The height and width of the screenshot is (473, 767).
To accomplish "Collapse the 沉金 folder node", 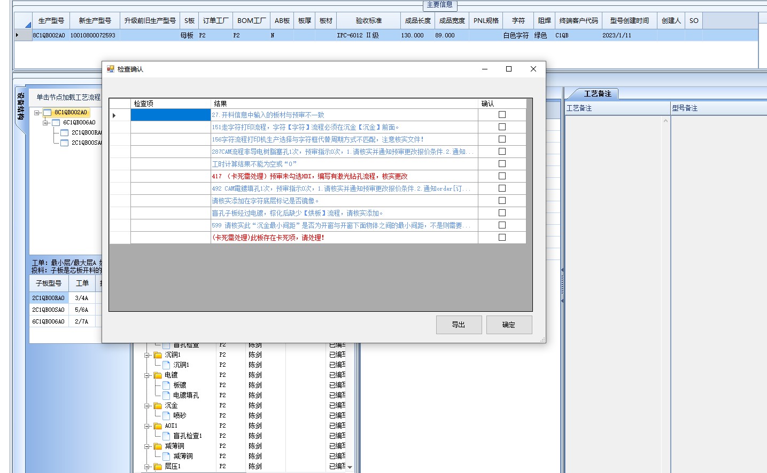I will coord(147,406).
